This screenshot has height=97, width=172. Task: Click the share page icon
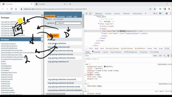(150, 9)
